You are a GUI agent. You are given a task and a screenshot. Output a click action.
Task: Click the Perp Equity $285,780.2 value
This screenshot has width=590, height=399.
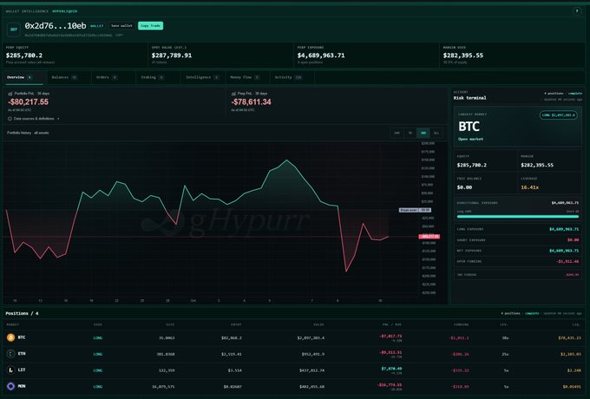[24, 56]
